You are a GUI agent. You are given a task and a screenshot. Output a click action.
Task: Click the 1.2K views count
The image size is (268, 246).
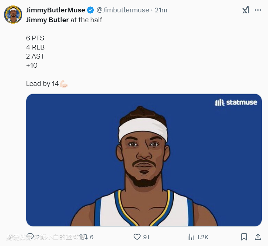pos(203,237)
